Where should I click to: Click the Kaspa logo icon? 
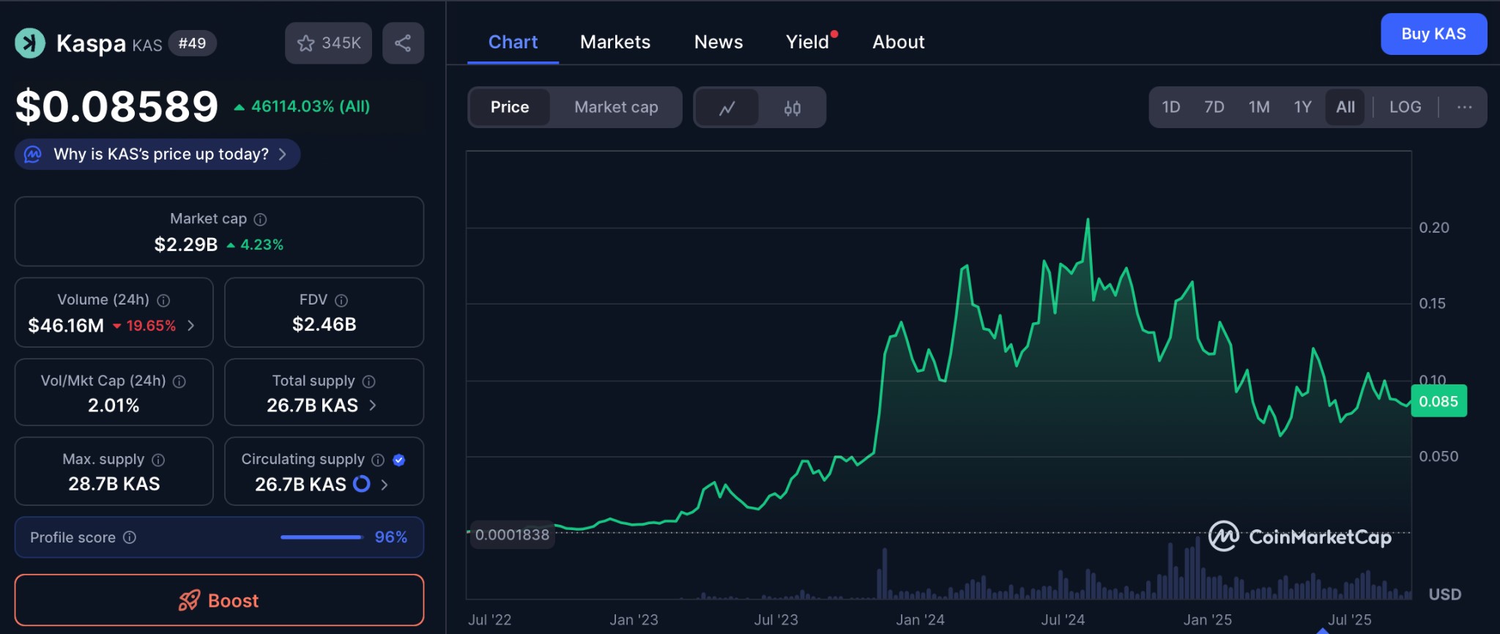click(30, 43)
